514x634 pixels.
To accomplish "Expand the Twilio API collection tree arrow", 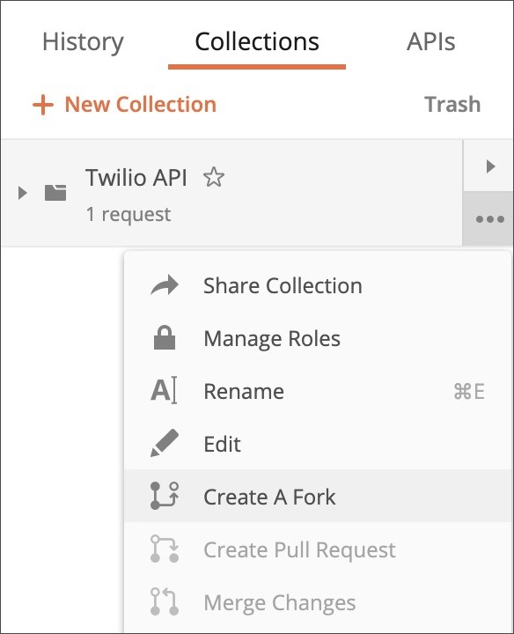I will [23, 193].
